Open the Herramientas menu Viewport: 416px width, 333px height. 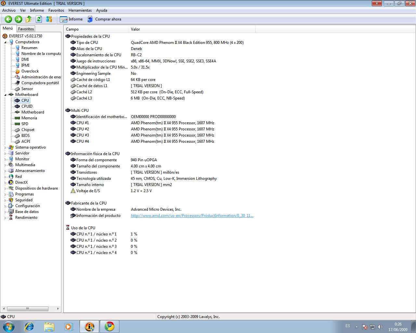pyautogui.click(x=80, y=10)
